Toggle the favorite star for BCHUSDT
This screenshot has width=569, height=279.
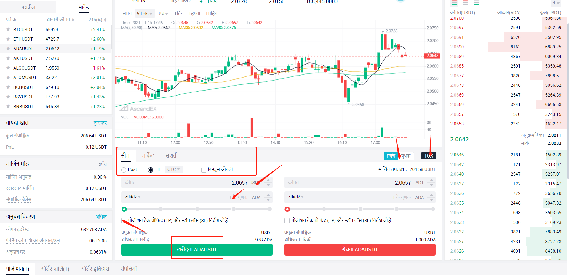pyautogui.click(x=8, y=87)
